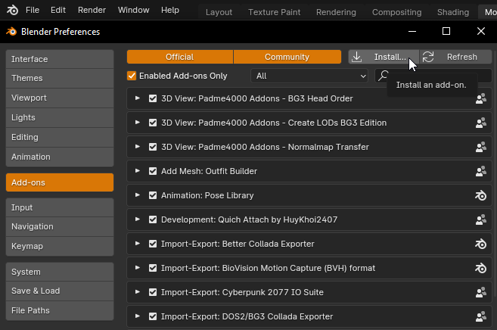Expand the DOS2/BG3 Collada Exporter add-on details

(x=138, y=316)
